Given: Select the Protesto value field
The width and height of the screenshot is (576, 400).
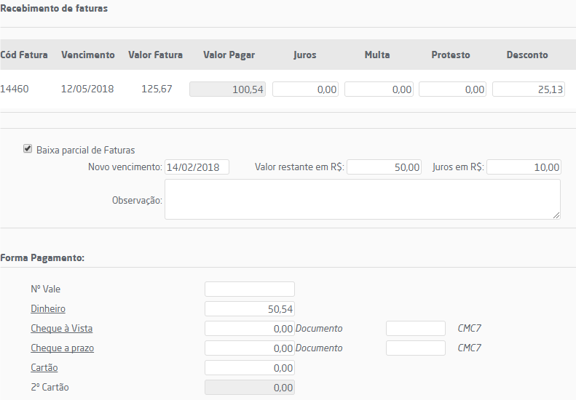Looking at the screenshot, I should (x=452, y=89).
